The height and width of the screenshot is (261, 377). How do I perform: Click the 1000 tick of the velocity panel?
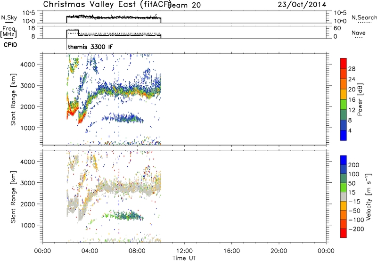click(28, 225)
